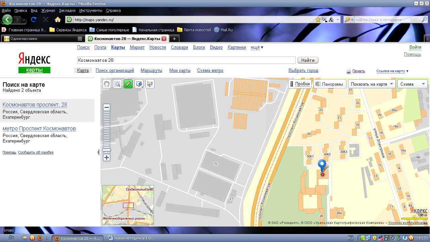
Task: Go back with the green arrow
Action: [x=8, y=19]
